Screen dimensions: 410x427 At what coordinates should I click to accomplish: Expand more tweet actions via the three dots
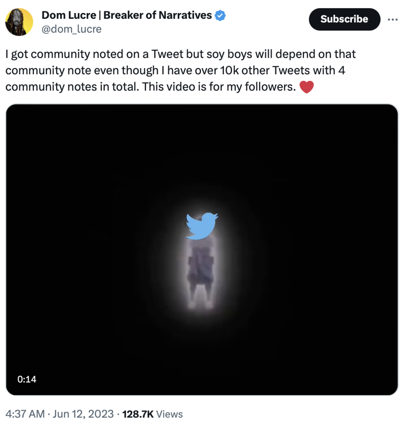pos(393,19)
